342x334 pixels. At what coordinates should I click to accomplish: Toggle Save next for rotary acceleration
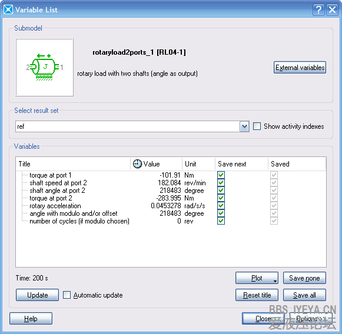coord(221,205)
